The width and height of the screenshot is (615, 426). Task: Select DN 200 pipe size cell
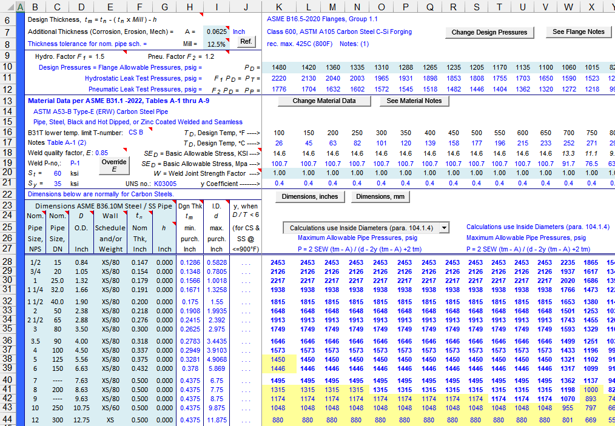(x=57, y=390)
